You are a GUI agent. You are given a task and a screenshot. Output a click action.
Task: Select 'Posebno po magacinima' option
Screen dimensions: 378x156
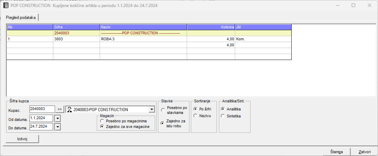click(102, 121)
